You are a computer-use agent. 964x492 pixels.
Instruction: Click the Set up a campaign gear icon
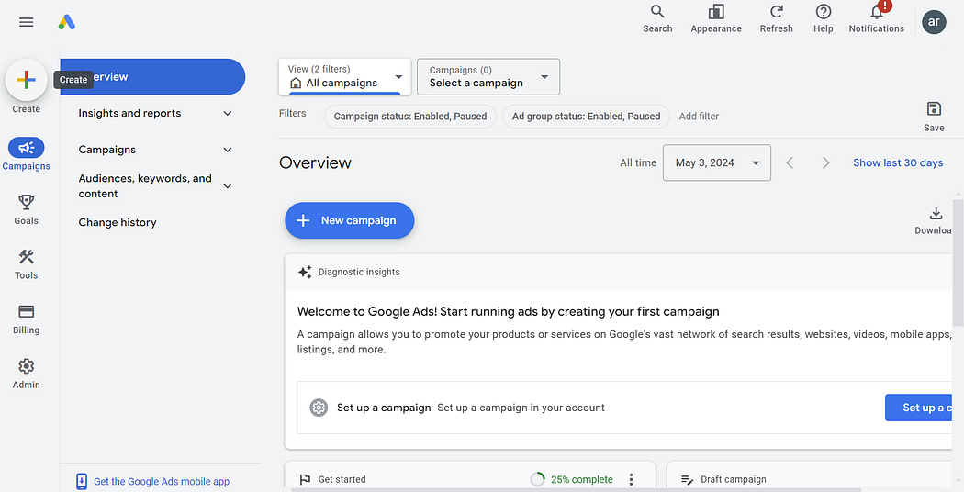[319, 408]
